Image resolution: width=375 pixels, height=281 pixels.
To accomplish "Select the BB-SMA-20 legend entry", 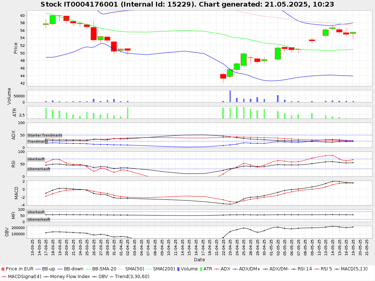I will click(101, 269).
